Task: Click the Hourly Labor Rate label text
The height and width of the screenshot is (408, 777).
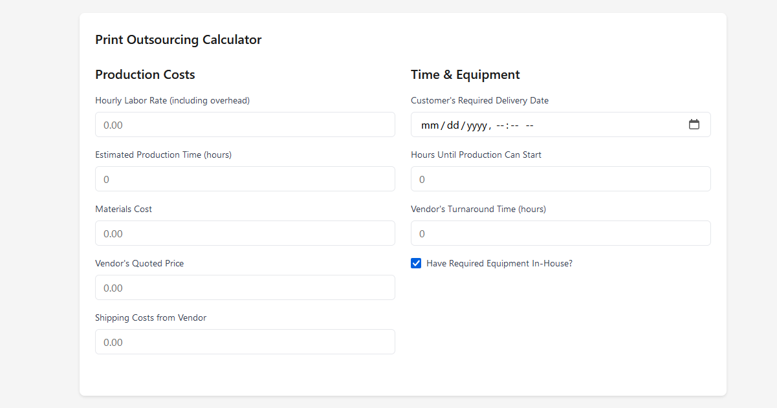Action: [x=172, y=100]
